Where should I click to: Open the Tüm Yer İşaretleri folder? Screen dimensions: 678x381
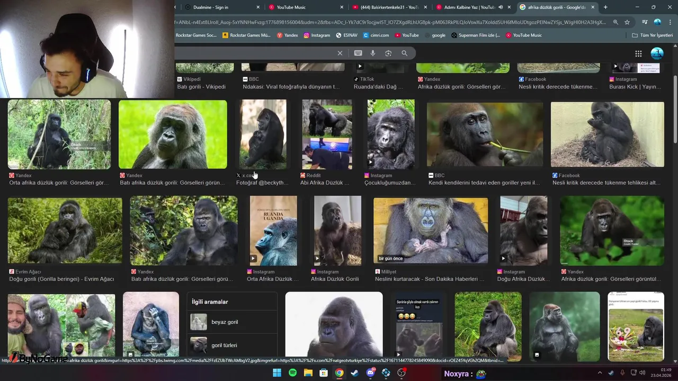652,35
